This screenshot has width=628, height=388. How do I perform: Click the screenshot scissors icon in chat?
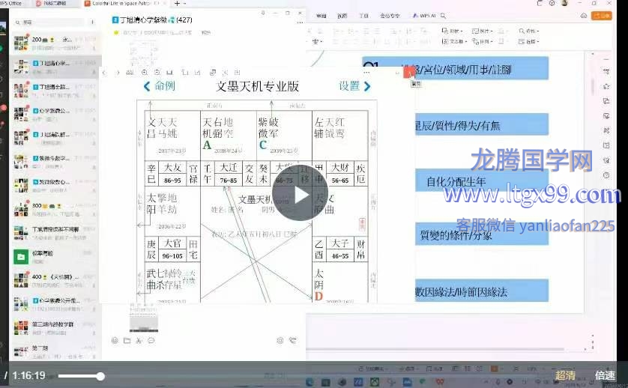[x=139, y=340]
